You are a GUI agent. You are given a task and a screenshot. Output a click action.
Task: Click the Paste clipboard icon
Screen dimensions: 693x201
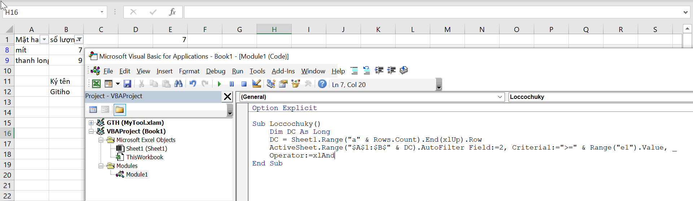(x=166, y=84)
